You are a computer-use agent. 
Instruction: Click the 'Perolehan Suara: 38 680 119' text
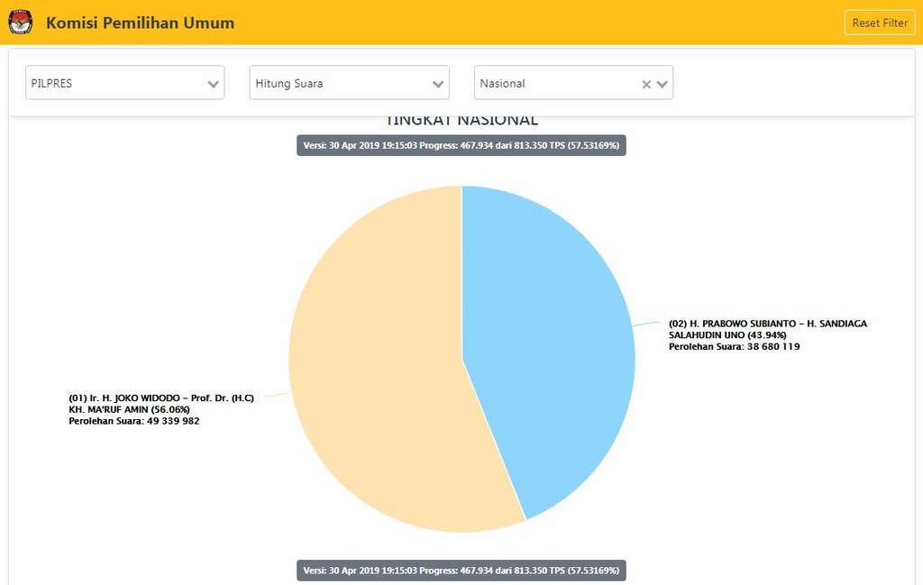(x=734, y=347)
